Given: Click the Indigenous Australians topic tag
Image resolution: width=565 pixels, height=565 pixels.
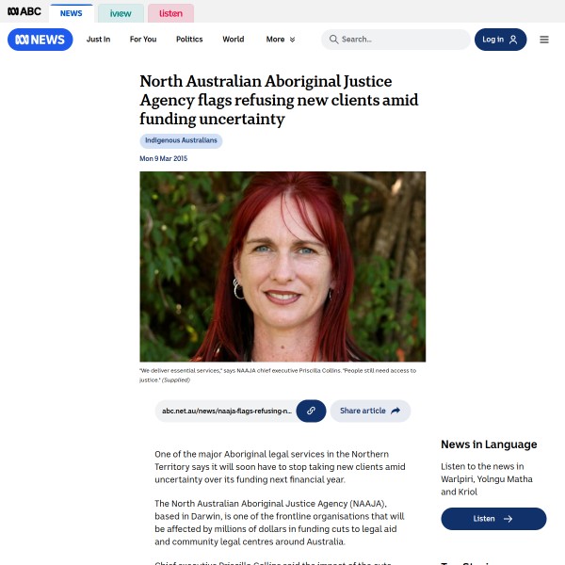Looking at the screenshot, I should point(181,140).
